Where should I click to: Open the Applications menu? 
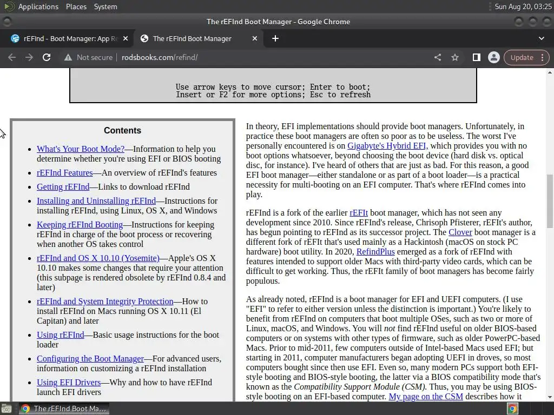tap(38, 6)
